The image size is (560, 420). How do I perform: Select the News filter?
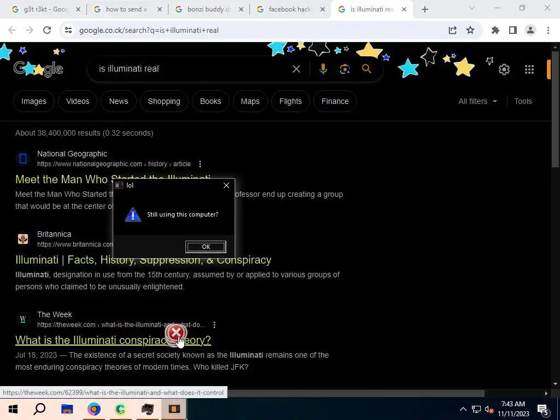click(x=119, y=101)
